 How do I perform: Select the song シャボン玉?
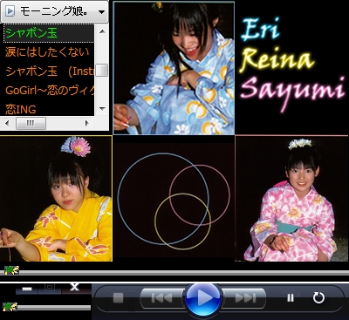tap(49, 33)
